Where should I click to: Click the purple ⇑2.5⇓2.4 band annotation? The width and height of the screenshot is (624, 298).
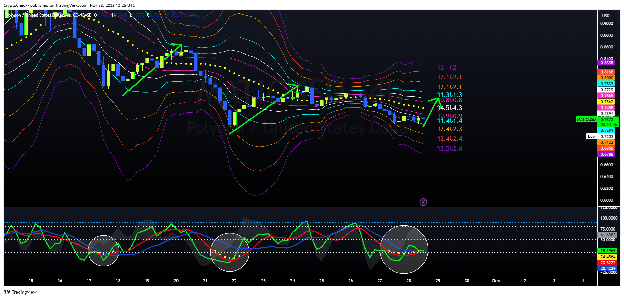[449, 148]
